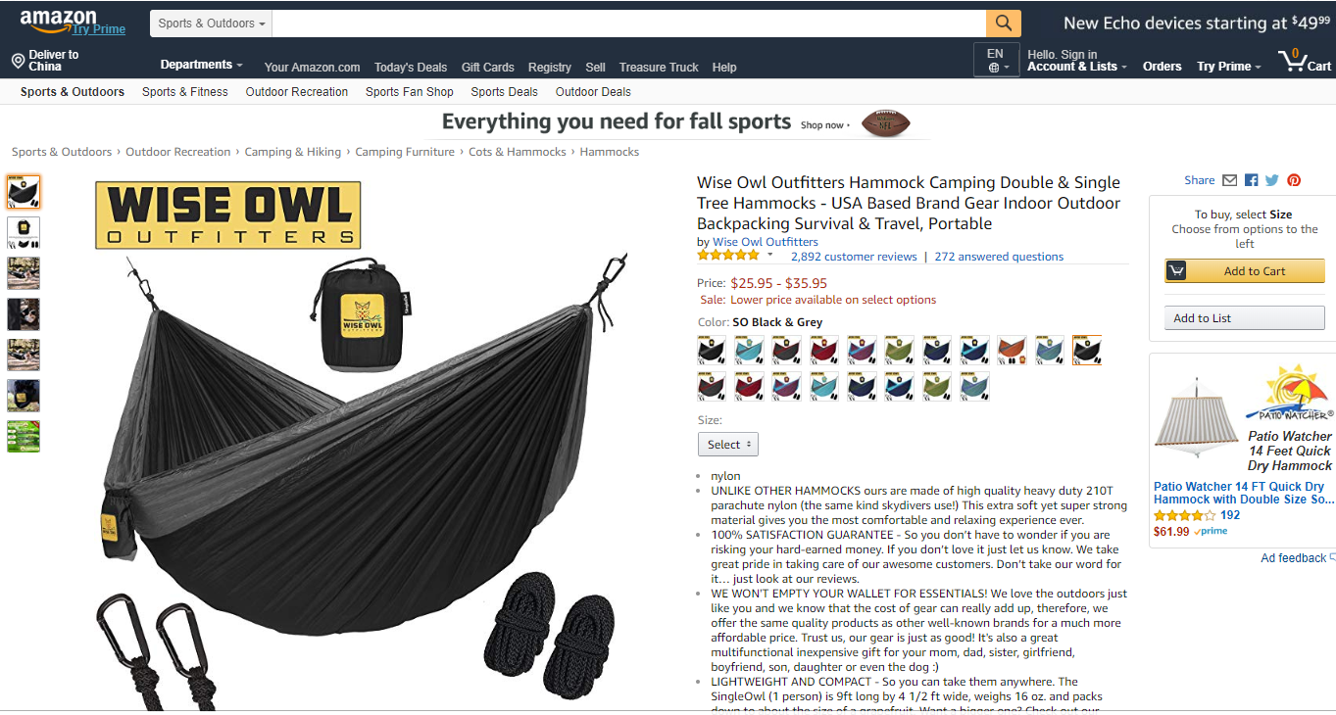Open the shopping cart icon

pyautogui.click(x=1305, y=62)
